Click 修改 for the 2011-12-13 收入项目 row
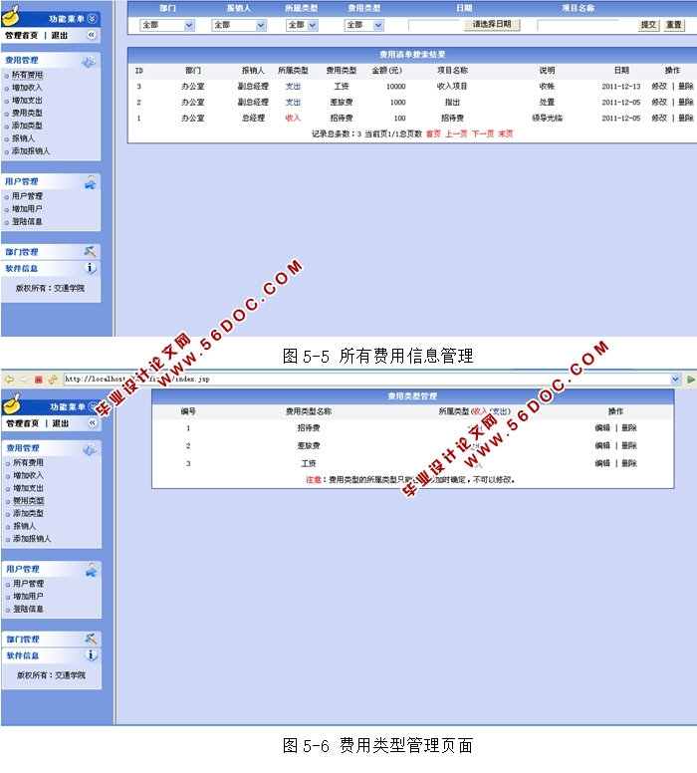The width and height of the screenshot is (697, 773). point(659,87)
